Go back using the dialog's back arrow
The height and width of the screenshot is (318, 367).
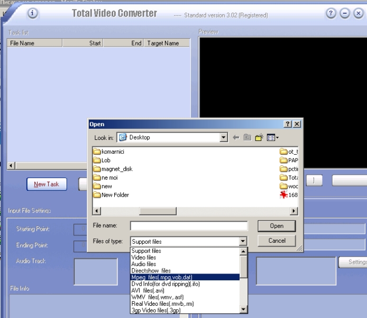(x=236, y=137)
